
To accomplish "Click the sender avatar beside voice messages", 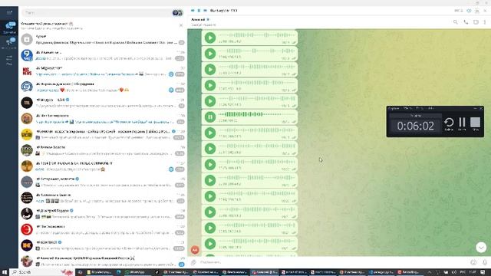I will 195,250.
